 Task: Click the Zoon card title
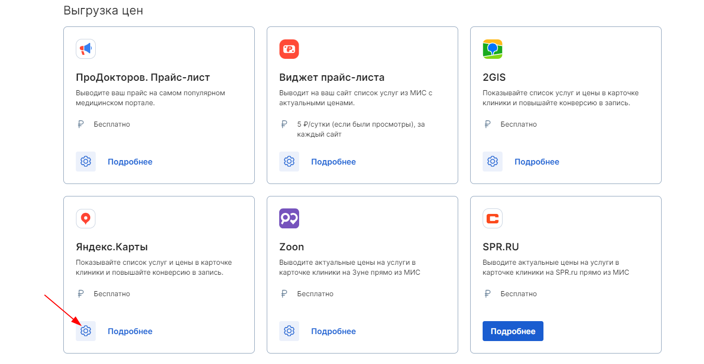click(292, 247)
